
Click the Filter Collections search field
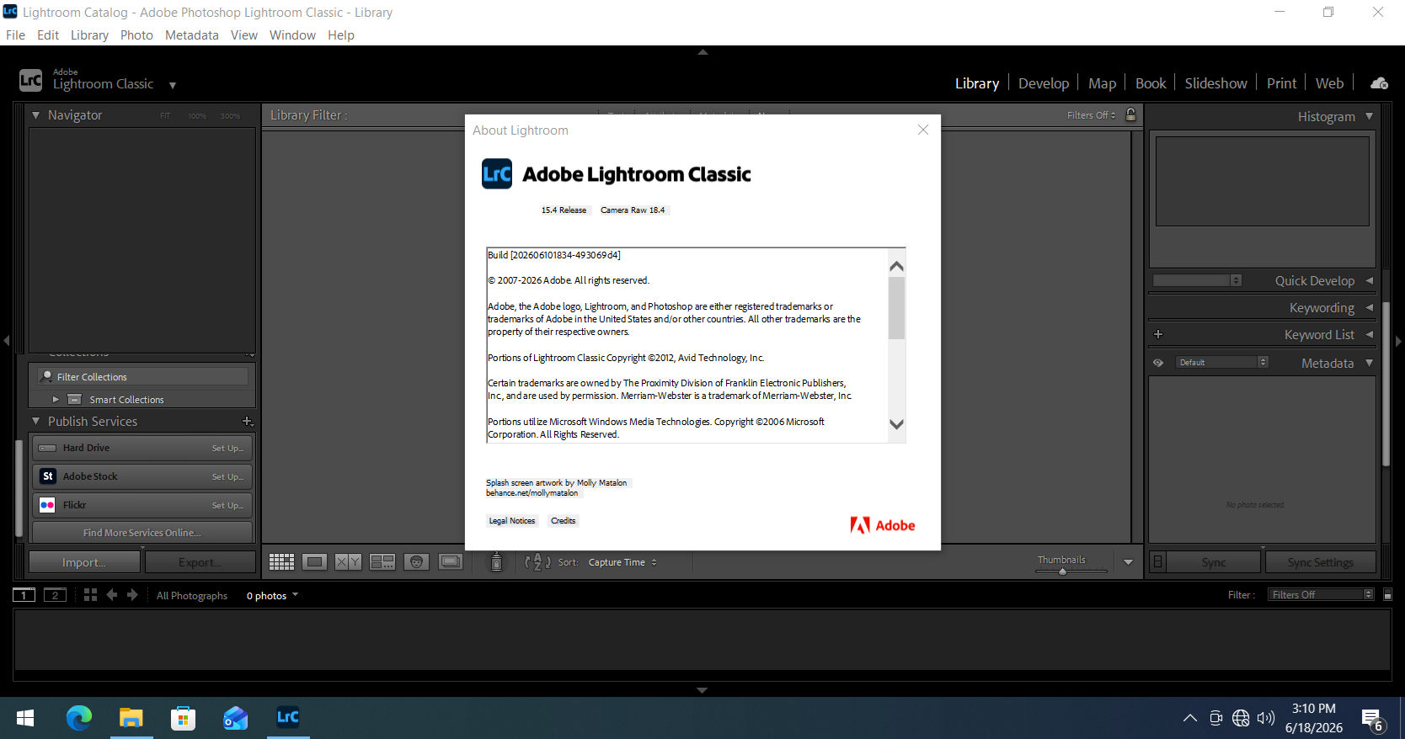(143, 376)
